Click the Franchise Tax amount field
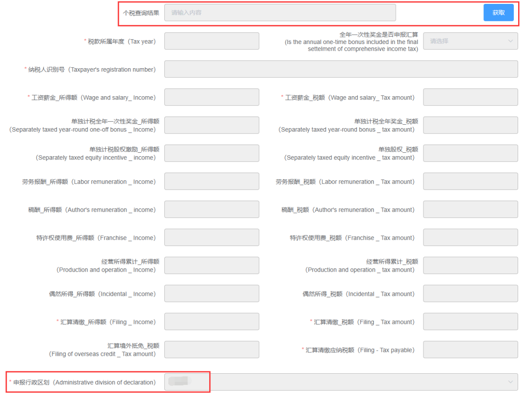 470,237
